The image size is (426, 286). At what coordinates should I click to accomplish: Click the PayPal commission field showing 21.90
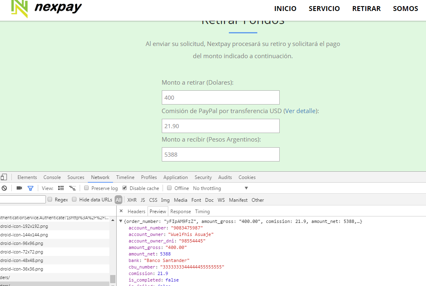221,126
